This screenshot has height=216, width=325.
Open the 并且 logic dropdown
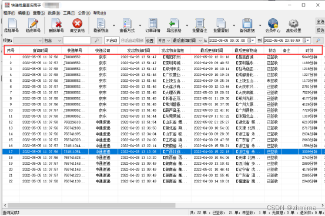click(x=164, y=41)
